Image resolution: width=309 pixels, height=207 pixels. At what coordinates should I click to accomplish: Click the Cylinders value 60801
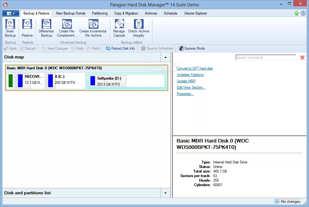pos(218,185)
